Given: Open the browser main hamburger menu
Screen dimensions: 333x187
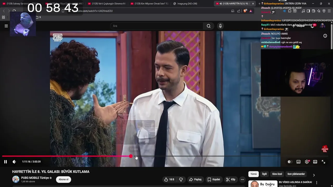Looking at the screenshot, I should coord(329,11).
